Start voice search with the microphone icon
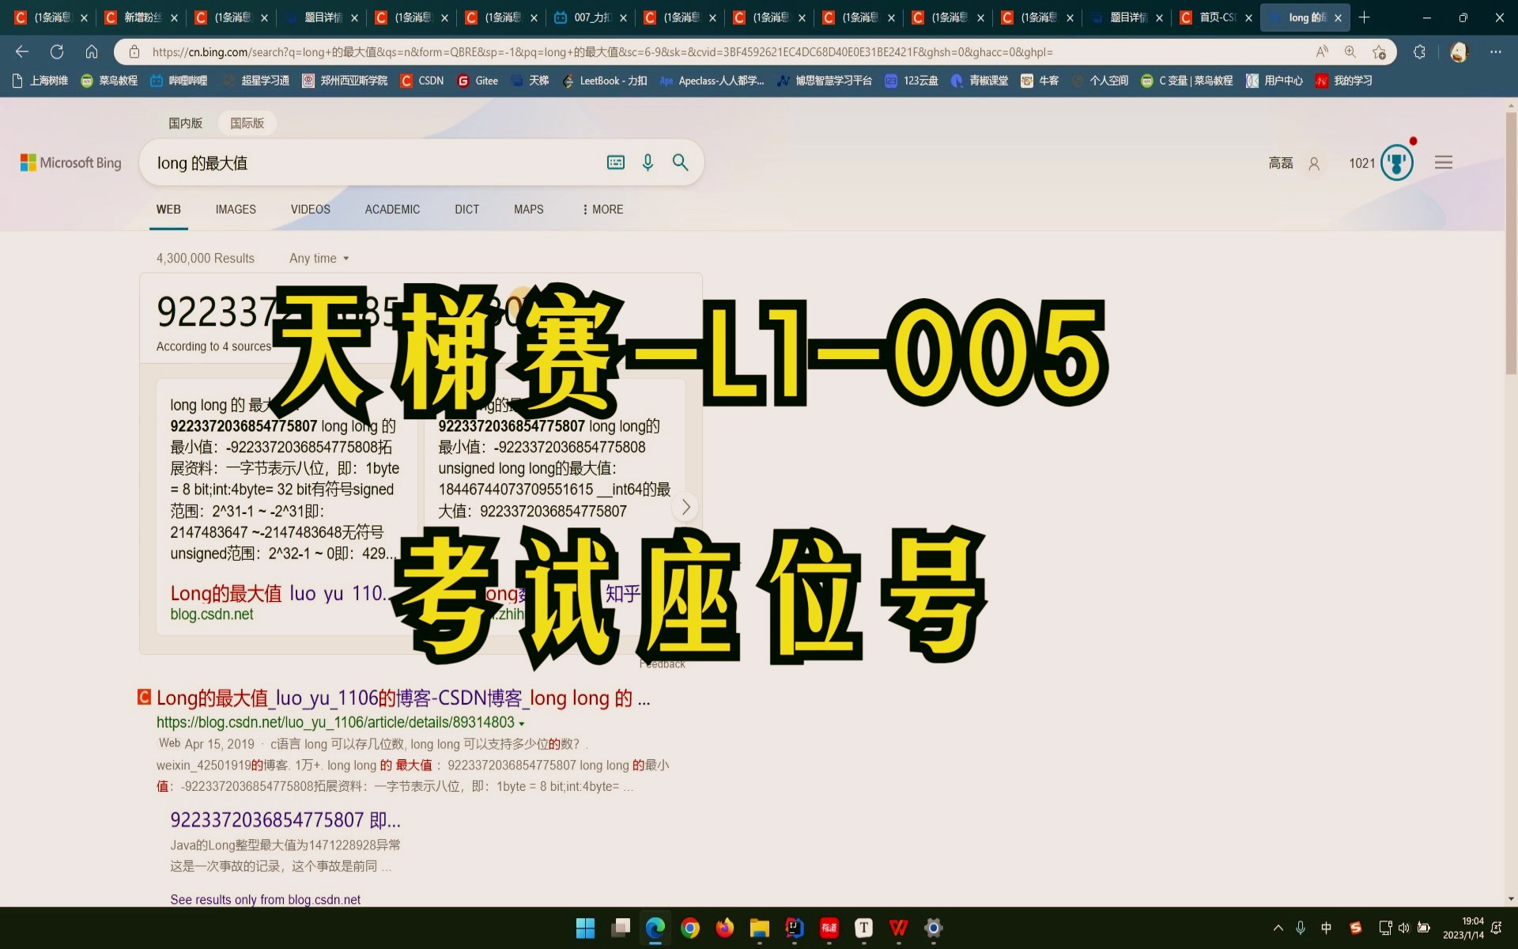 pos(648,162)
